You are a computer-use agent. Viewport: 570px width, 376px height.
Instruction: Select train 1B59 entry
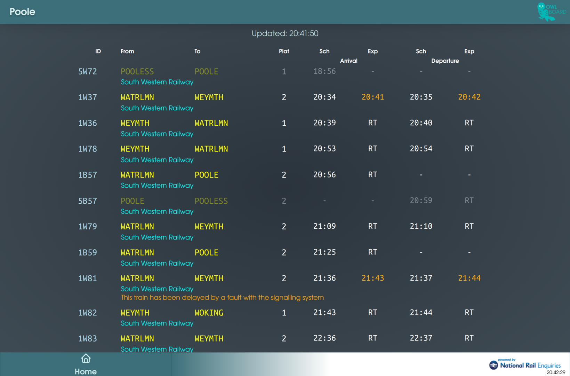click(x=87, y=253)
